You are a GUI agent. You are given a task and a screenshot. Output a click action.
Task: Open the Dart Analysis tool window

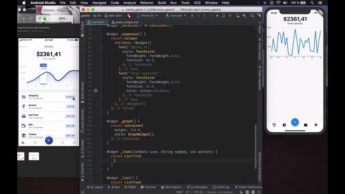[x=171, y=187]
